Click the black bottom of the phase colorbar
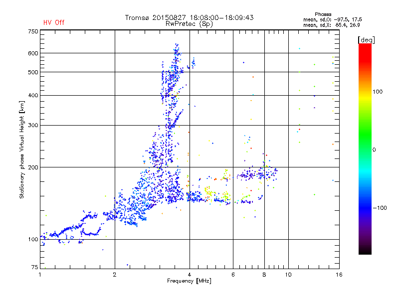This screenshot has width=399, height=299. coord(365,251)
